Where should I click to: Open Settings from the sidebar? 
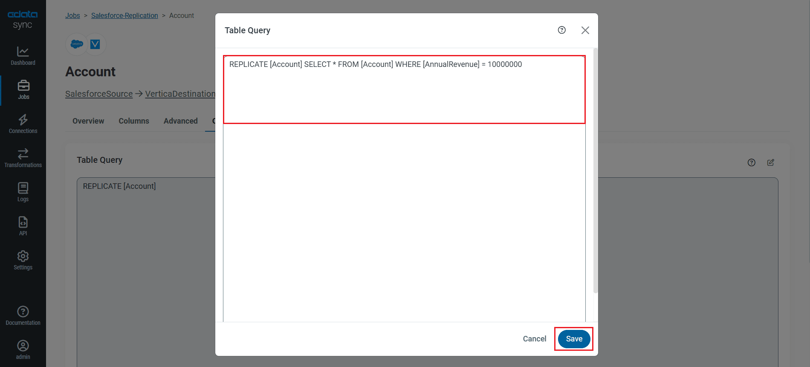(23, 260)
